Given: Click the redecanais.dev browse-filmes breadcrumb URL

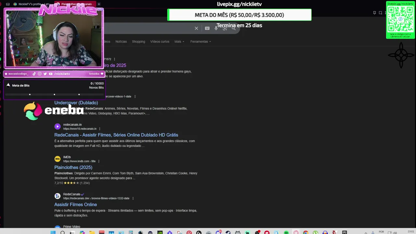Looking at the screenshot, I should click(96, 198).
